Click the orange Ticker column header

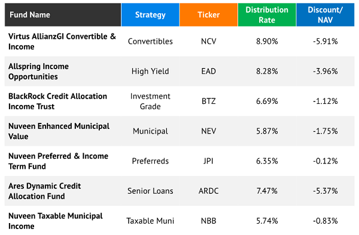(209, 15)
